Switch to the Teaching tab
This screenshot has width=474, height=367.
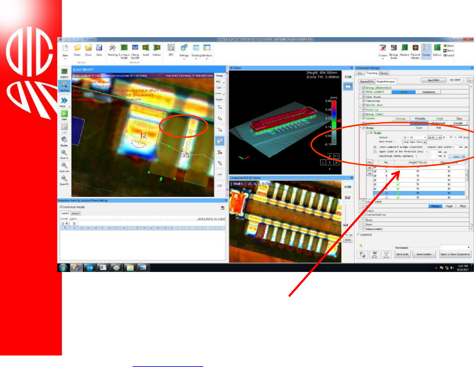372,73
